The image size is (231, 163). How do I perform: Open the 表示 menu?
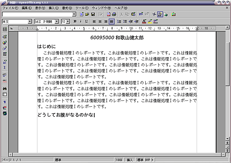[x=40, y=8]
